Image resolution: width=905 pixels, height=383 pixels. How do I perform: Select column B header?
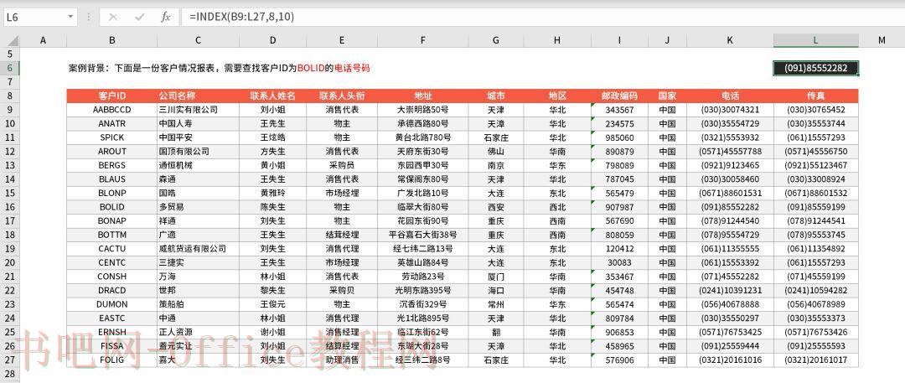(x=112, y=40)
